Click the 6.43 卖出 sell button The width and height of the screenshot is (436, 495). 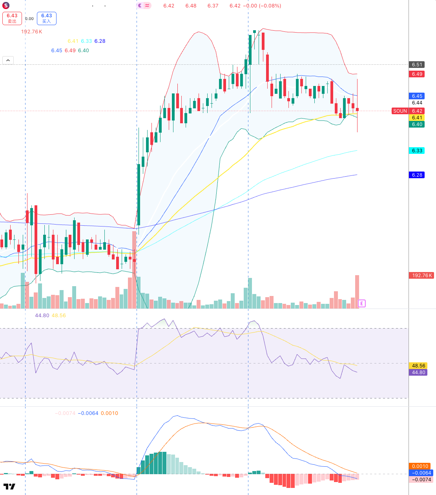(x=12, y=18)
